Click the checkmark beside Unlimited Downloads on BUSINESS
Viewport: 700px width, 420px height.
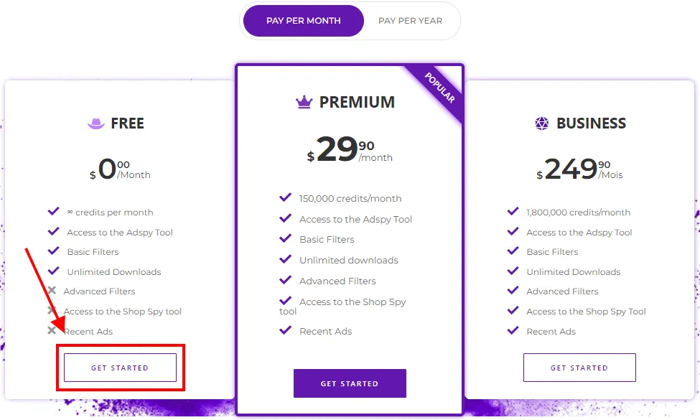click(513, 271)
